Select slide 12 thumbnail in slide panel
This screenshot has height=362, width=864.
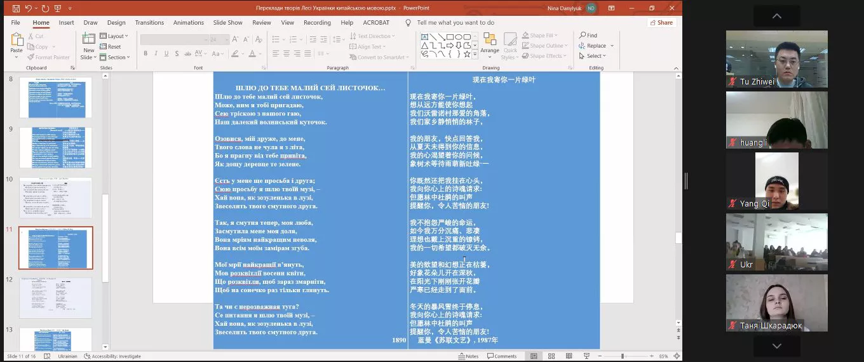pos(55,297)
